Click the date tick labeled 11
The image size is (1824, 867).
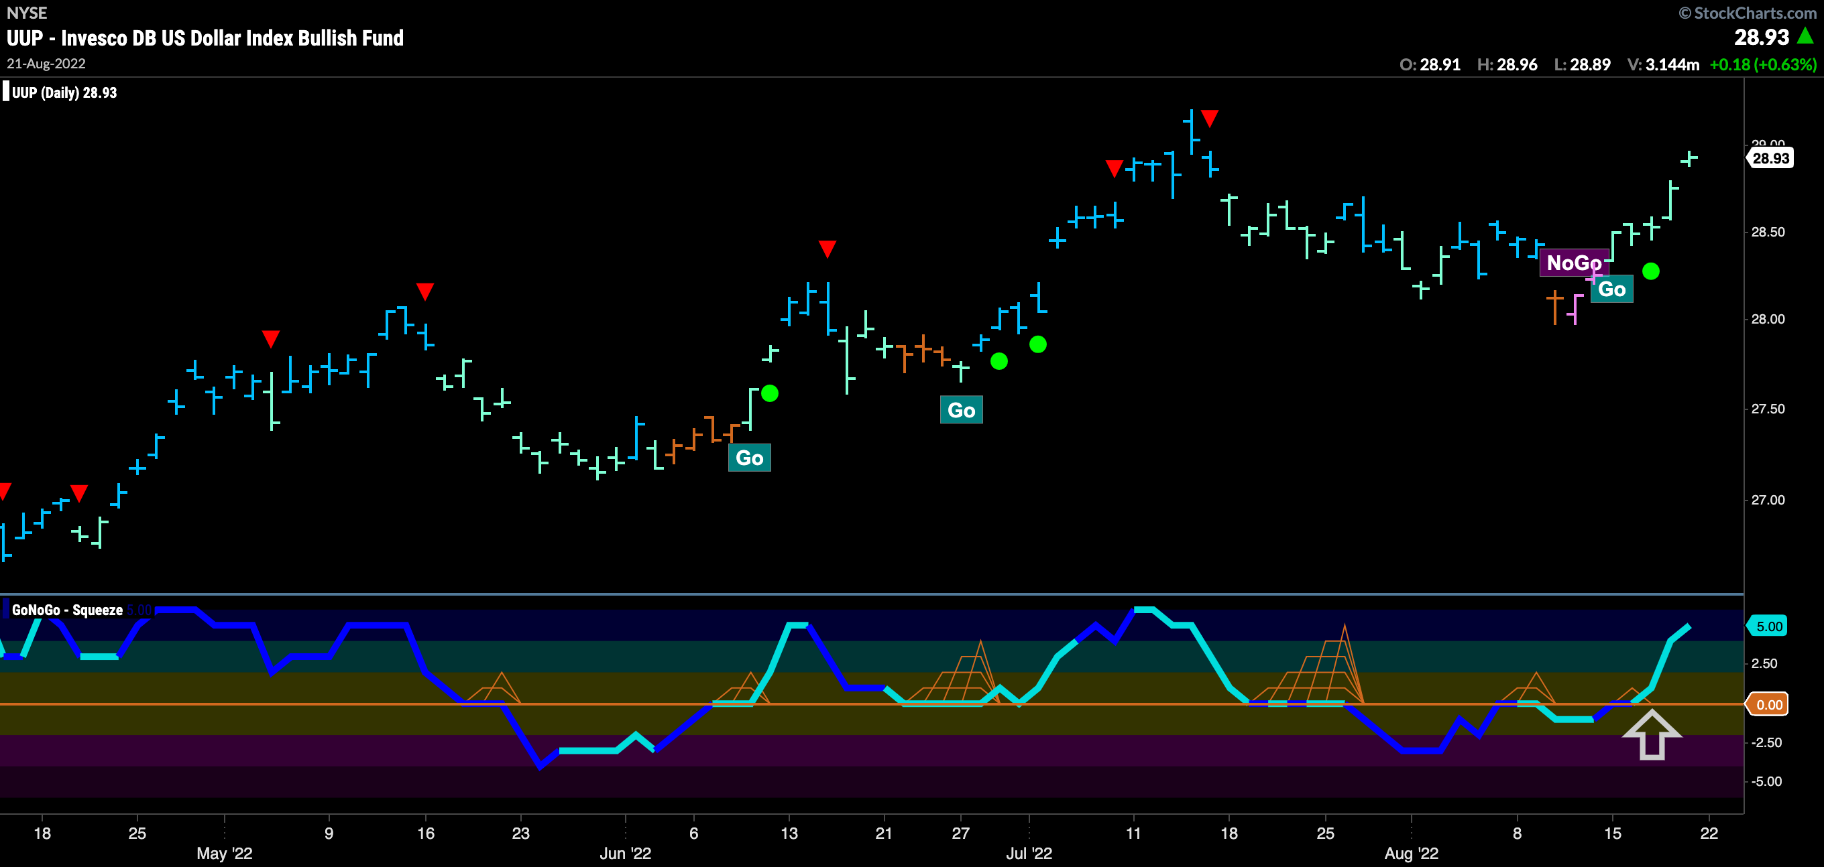1133,833
